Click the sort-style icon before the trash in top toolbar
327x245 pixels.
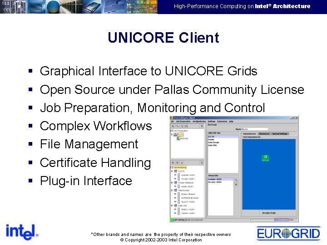[186, 126]
